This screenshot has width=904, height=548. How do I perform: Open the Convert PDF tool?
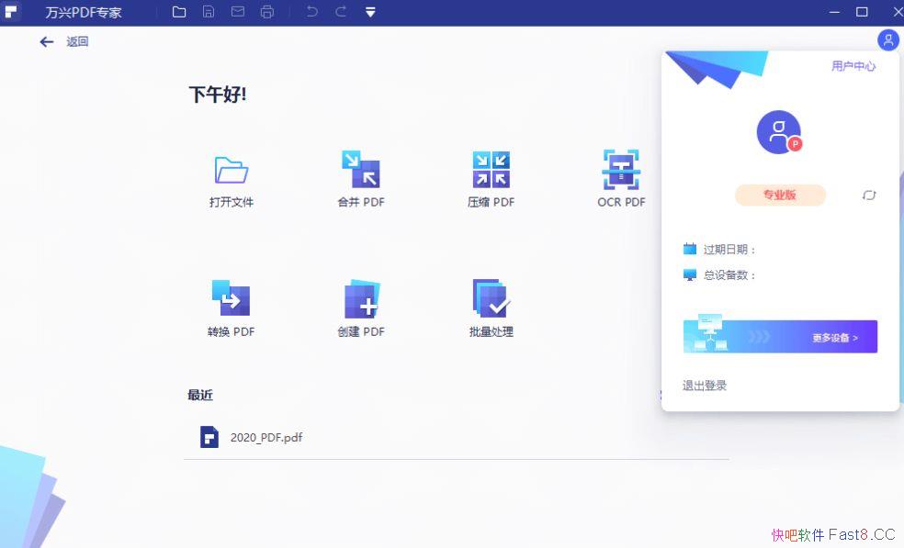(231, 298)
